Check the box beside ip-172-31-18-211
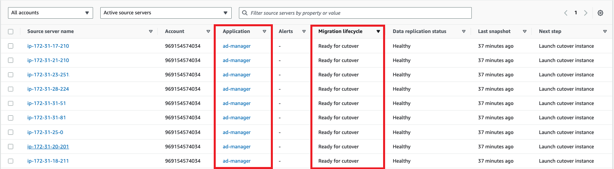The image size is (614, 169). [x=11, y=161]
